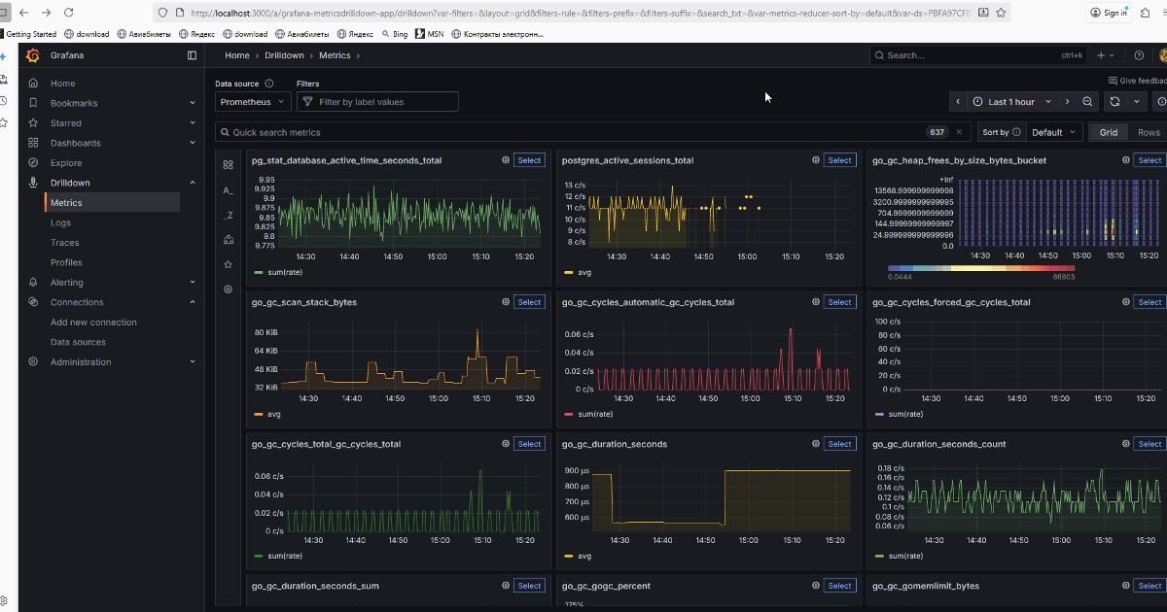The image size is (1167, 612).
Task: Open the Sort by Default dropdown
Action: tap(1054, 132)
